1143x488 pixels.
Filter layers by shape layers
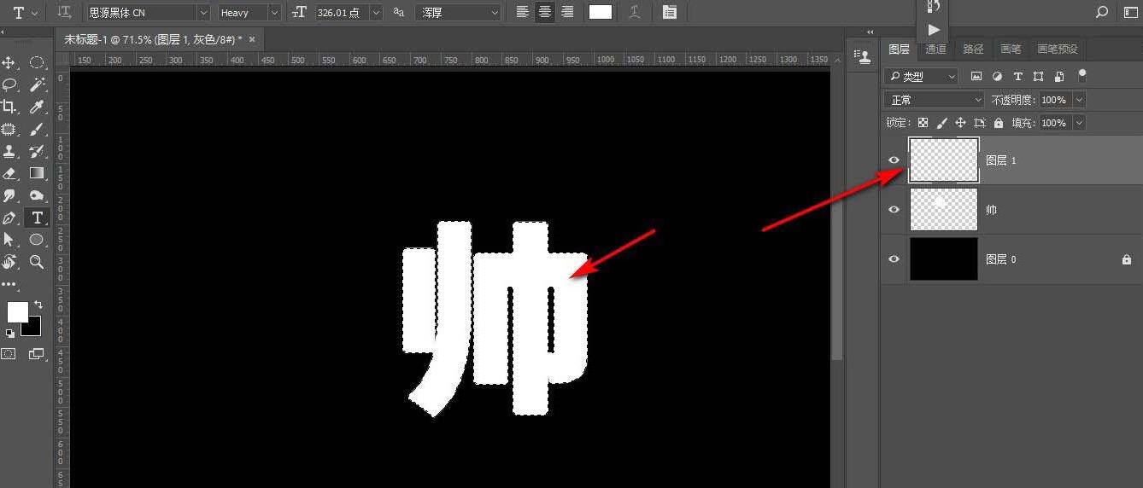[x=1038, y=76]
